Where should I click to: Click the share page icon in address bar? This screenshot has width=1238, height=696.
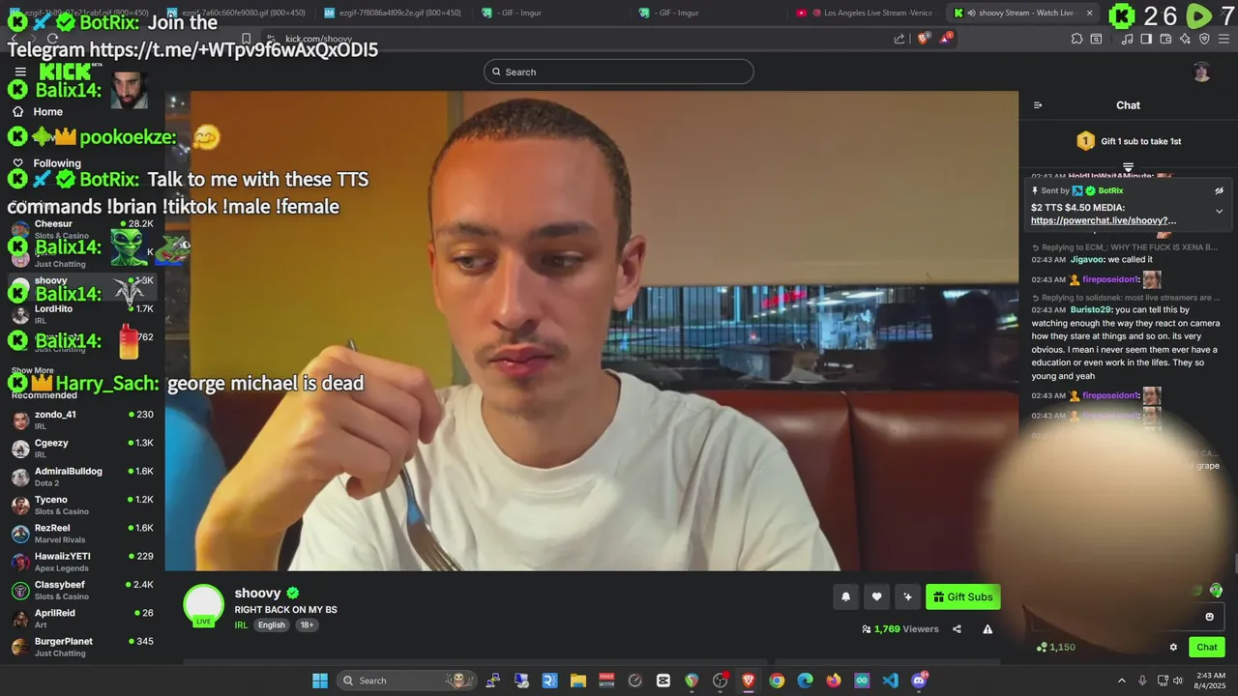(899, 39)
